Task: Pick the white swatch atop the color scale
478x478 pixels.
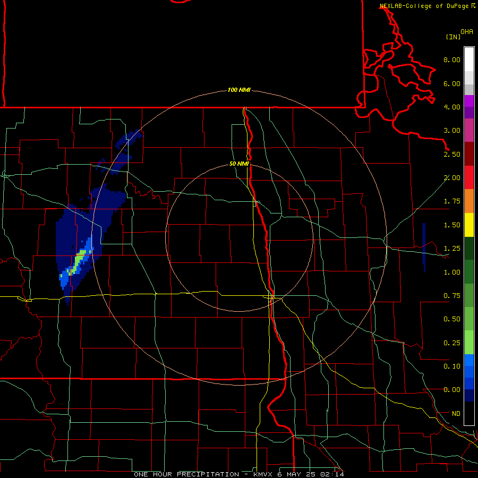Action: click(469, 59)
